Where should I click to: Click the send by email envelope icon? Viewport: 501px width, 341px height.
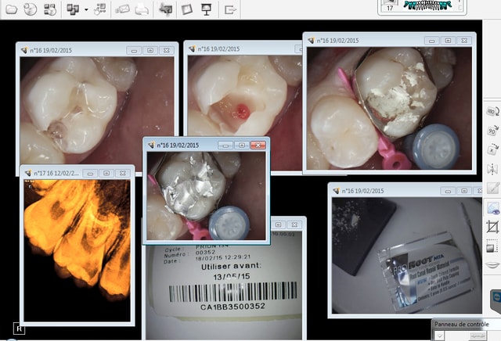click(x=123, y=9)
